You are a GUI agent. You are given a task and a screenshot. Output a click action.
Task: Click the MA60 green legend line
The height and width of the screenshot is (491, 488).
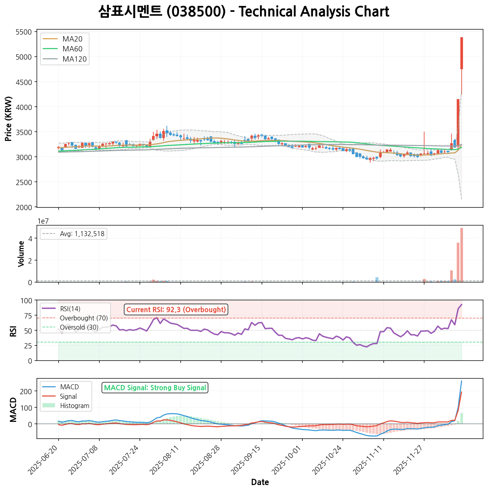tap(50, 49)
